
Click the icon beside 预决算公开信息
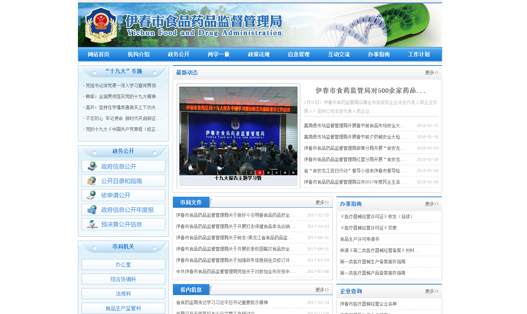[x=92, y=224]
